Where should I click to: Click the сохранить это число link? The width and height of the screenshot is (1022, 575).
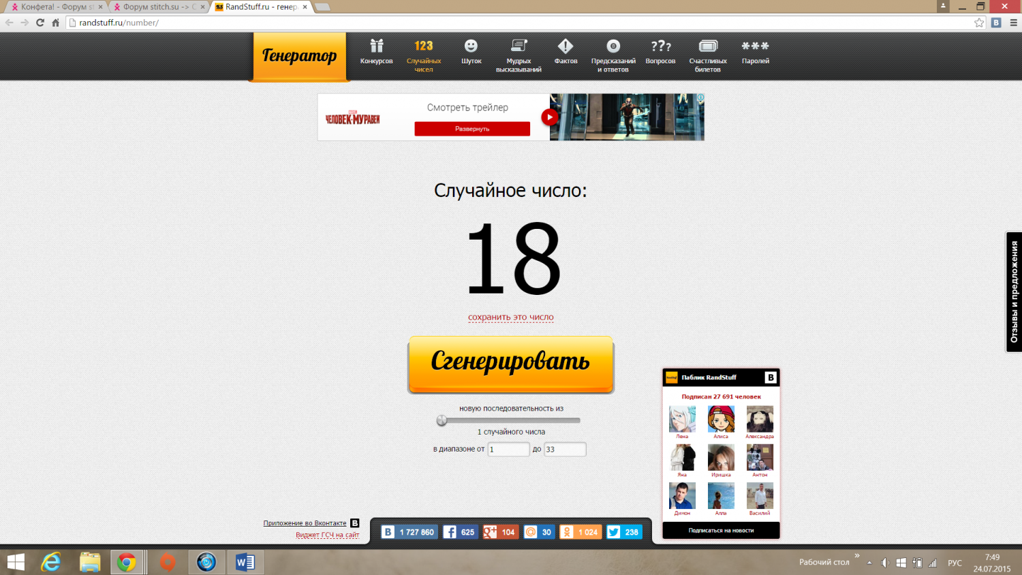510,317
